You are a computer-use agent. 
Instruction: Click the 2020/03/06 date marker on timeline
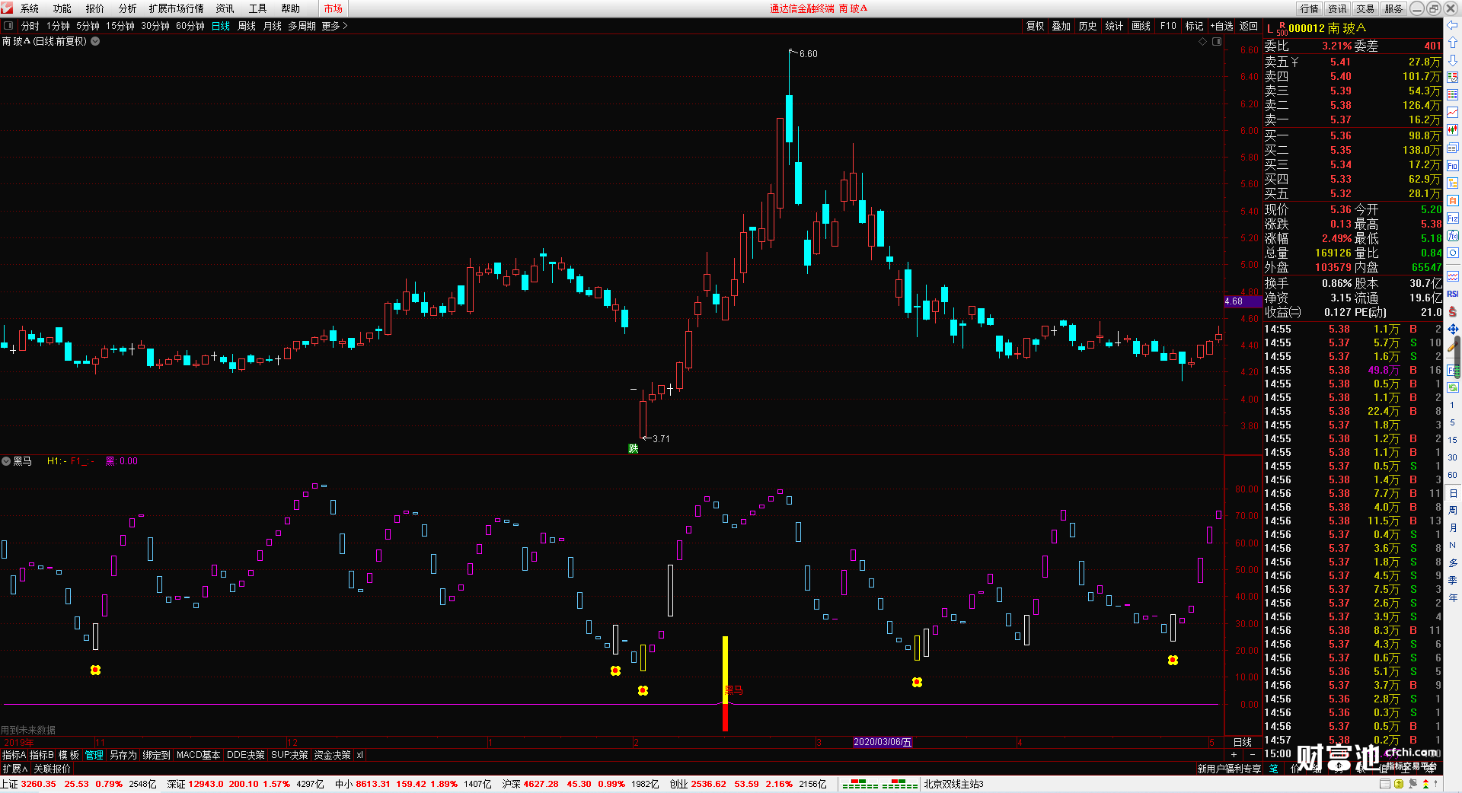(x=883, y=742)
